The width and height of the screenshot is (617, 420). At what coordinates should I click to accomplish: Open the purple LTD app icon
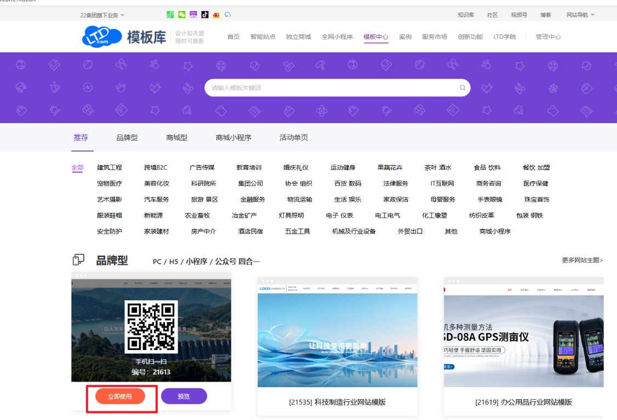(x=193, y=15)
